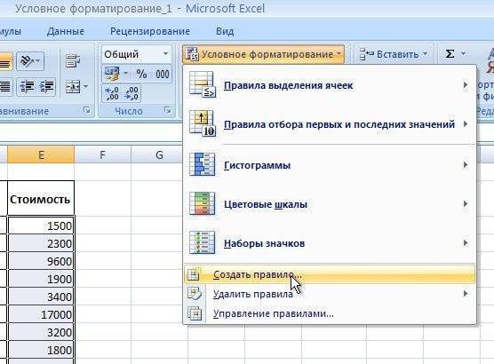Expand Правила выделения ячеек submenu arrow
This screenshot has height=364, width=494.
point(465,85)
